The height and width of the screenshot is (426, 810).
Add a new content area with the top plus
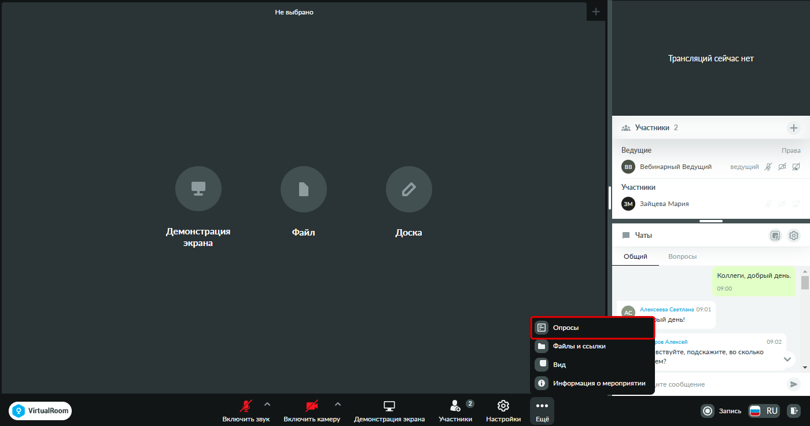click(596, 12)
